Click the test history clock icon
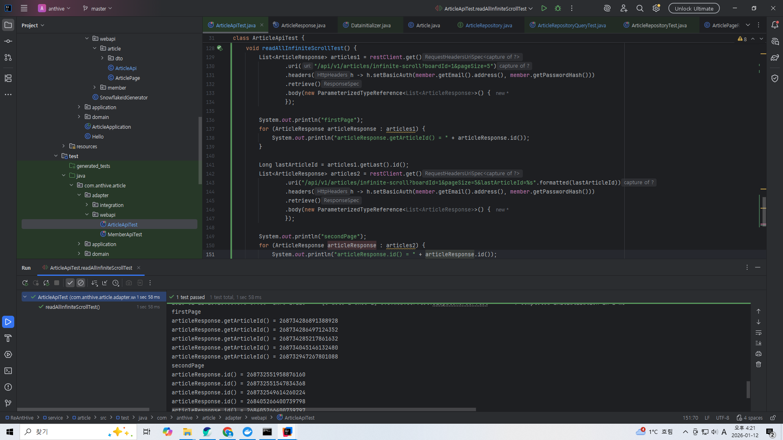 (116, 283)
